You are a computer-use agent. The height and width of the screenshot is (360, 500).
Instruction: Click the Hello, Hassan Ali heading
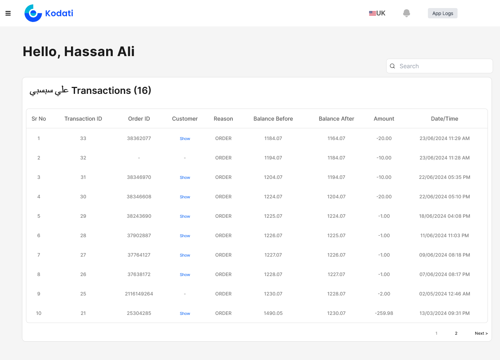coord(79,52)
